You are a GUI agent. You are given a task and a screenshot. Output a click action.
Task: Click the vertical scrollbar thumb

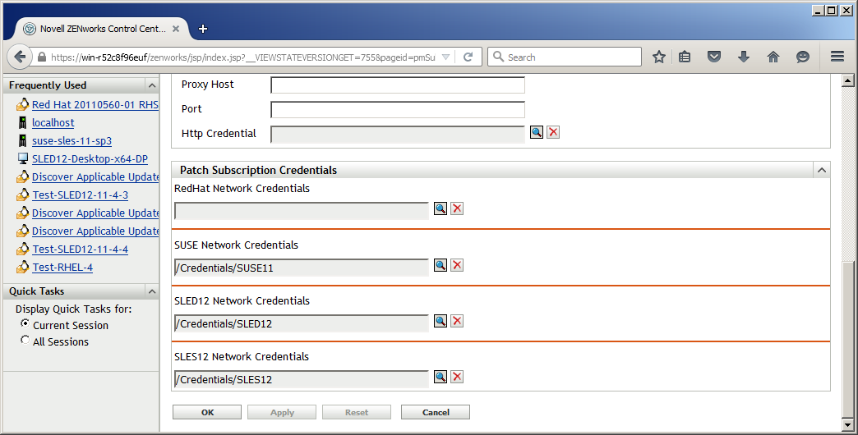point(847,339)
